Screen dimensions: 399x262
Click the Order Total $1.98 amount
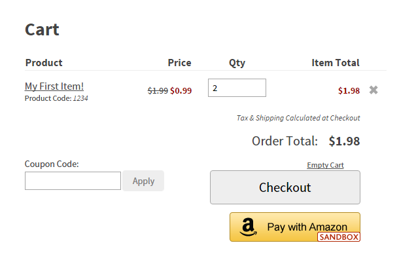tap(344, 141)
